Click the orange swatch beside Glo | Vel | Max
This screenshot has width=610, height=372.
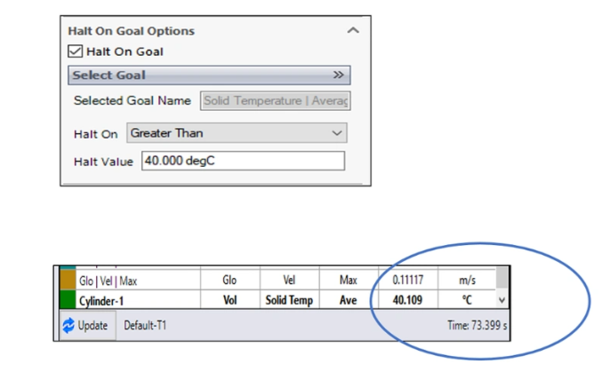point(67,280)
